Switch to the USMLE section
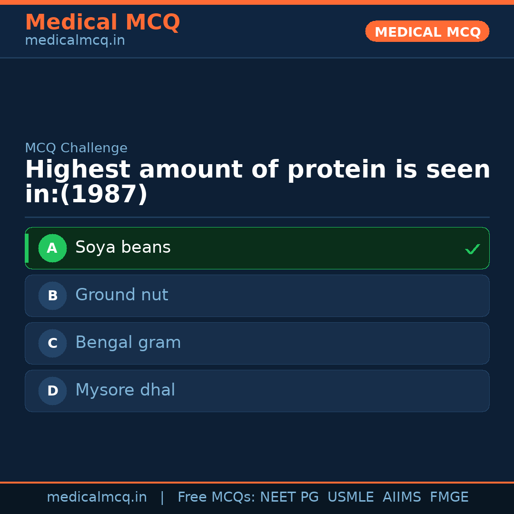The height and width of the screenshot is (514, 514). (351, 496)
